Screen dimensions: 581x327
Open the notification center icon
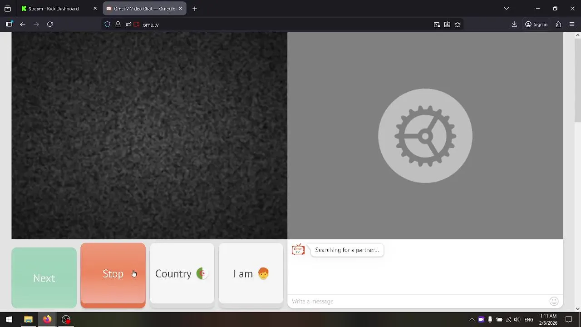pyautogui.click(x=569, y=320)
